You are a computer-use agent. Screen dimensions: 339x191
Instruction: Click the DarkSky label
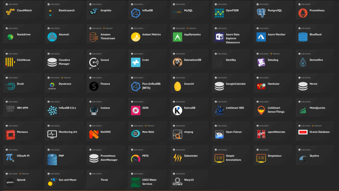(231, 60)
